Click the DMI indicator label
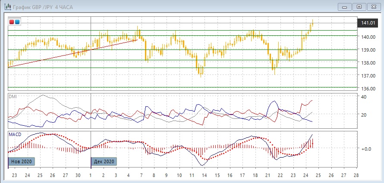The height and width of the screenshot is (183, 384). (x=13, y=96)
